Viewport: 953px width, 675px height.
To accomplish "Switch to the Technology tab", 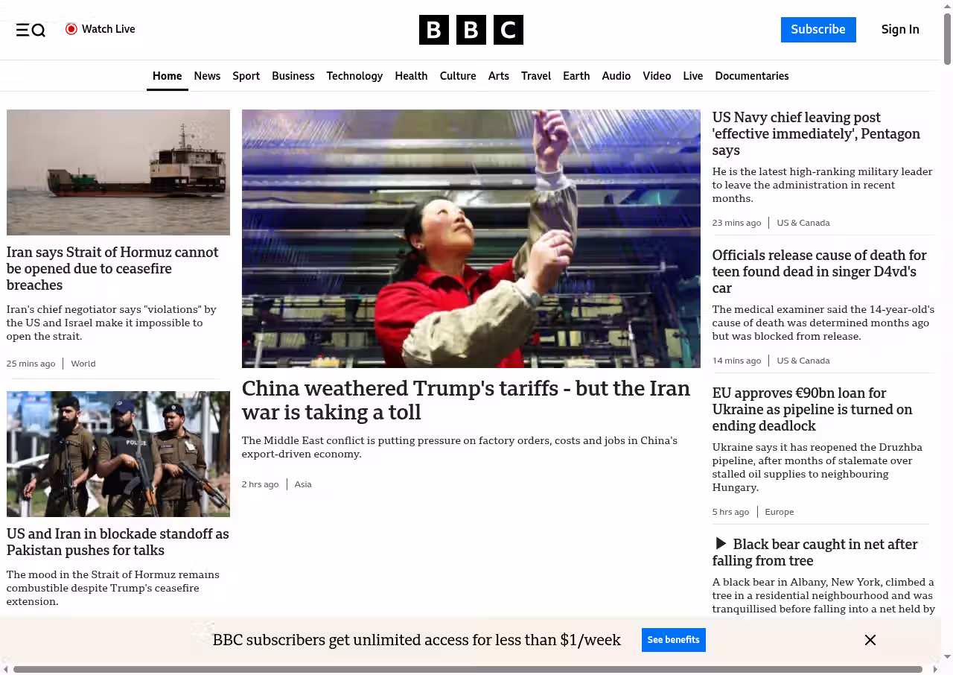I will click(x=354, y=76).
